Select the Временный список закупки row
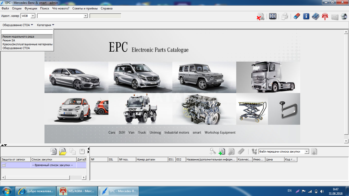The height and width of the screenshot is (196, 349). click(44, 165)
